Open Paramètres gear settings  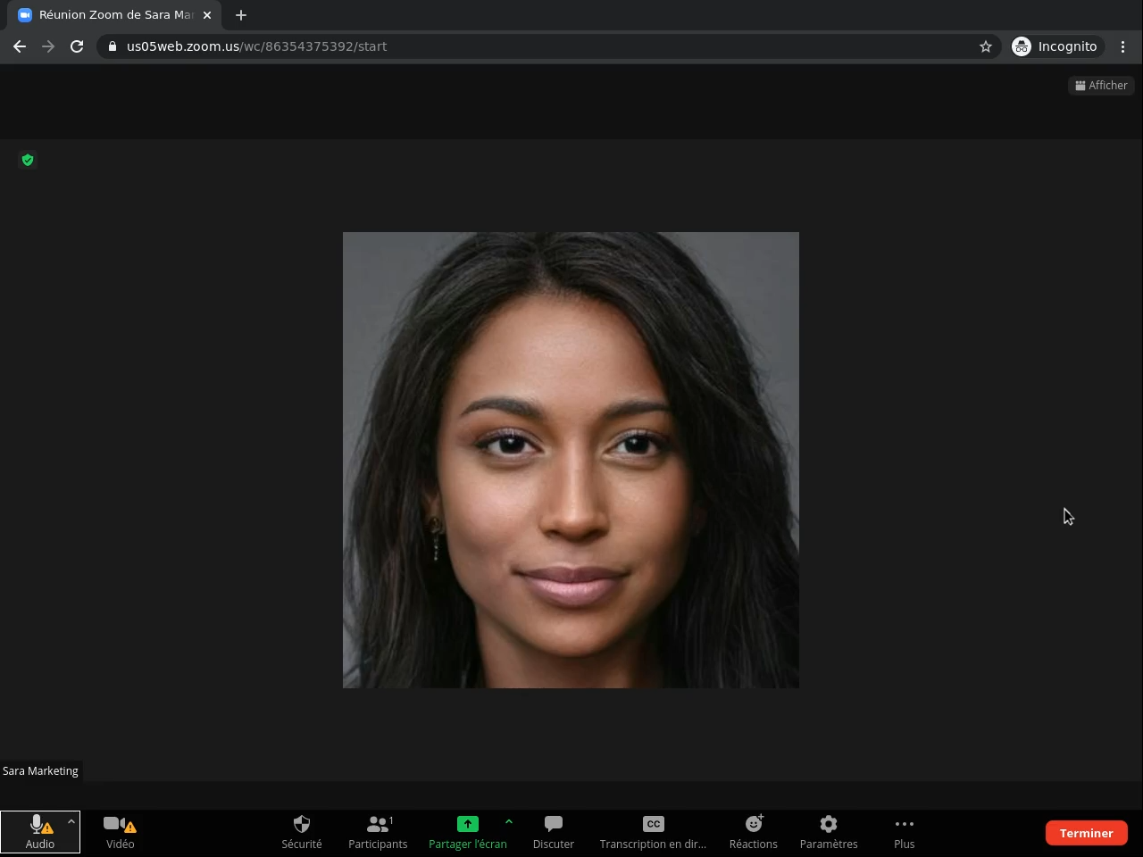(x=829, y=832)
